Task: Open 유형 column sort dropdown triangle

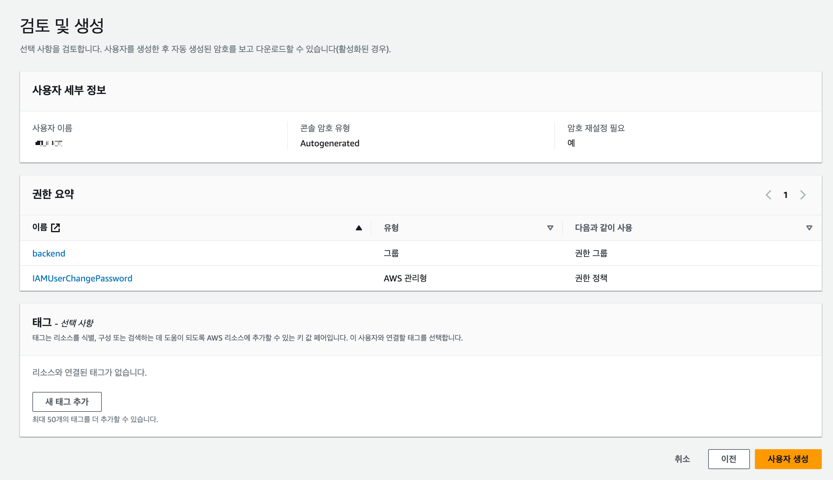Action: 550,228
